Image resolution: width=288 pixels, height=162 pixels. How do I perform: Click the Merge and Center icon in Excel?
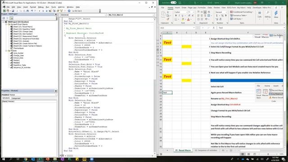(209, 16)
